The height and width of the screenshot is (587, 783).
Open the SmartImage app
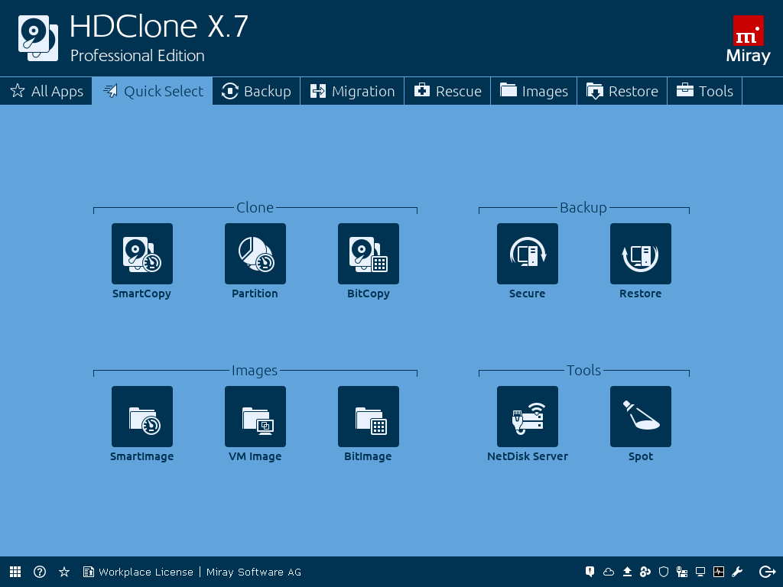tap(142, 417)
